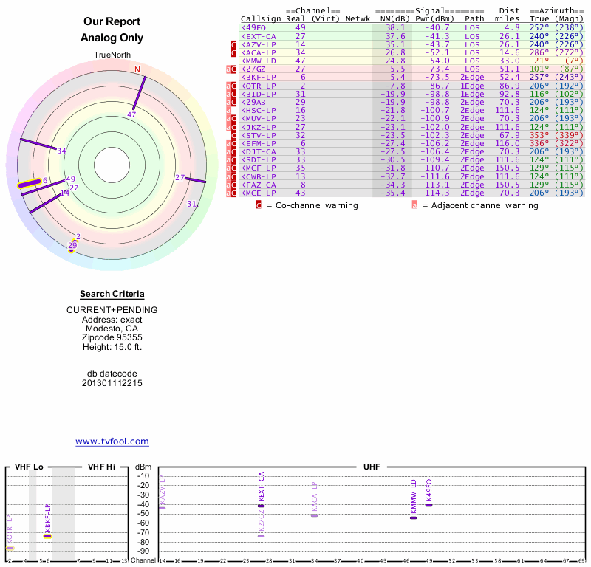The width and height of the screenshot is (591, 567).
Task: Click the Callsign column header
Action: [261, 19]
